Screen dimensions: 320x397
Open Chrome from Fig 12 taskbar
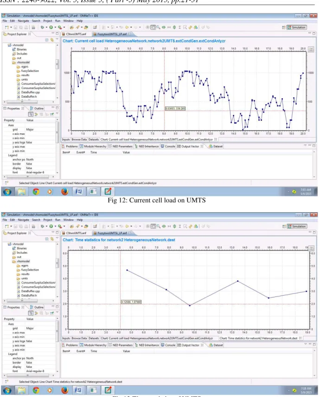click(x=36, y=192)
